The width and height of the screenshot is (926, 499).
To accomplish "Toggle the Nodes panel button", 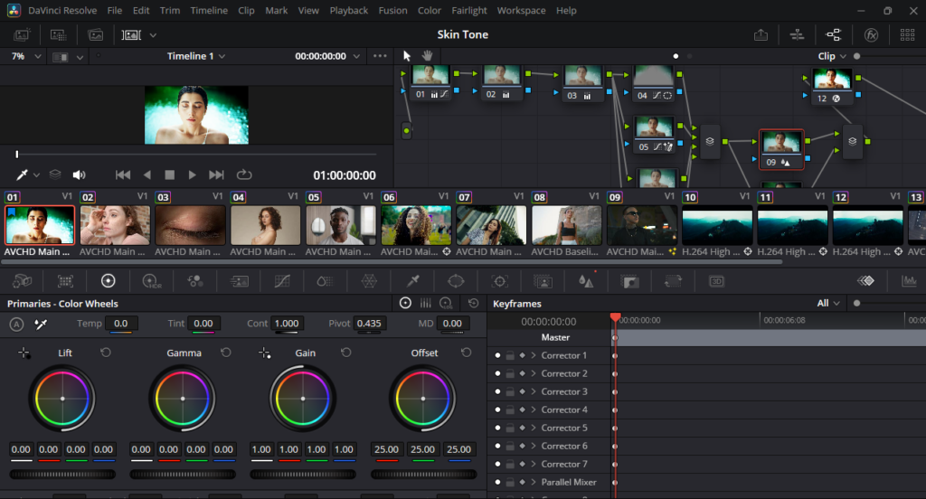I will tap(833, 35).
